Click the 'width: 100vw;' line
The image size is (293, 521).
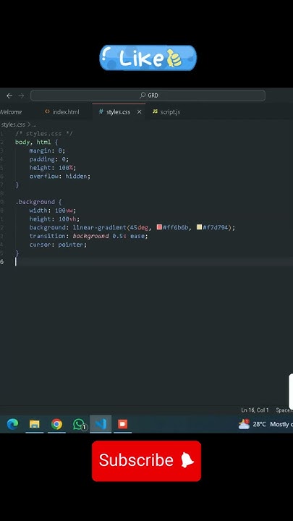click(x=53, y=211)
